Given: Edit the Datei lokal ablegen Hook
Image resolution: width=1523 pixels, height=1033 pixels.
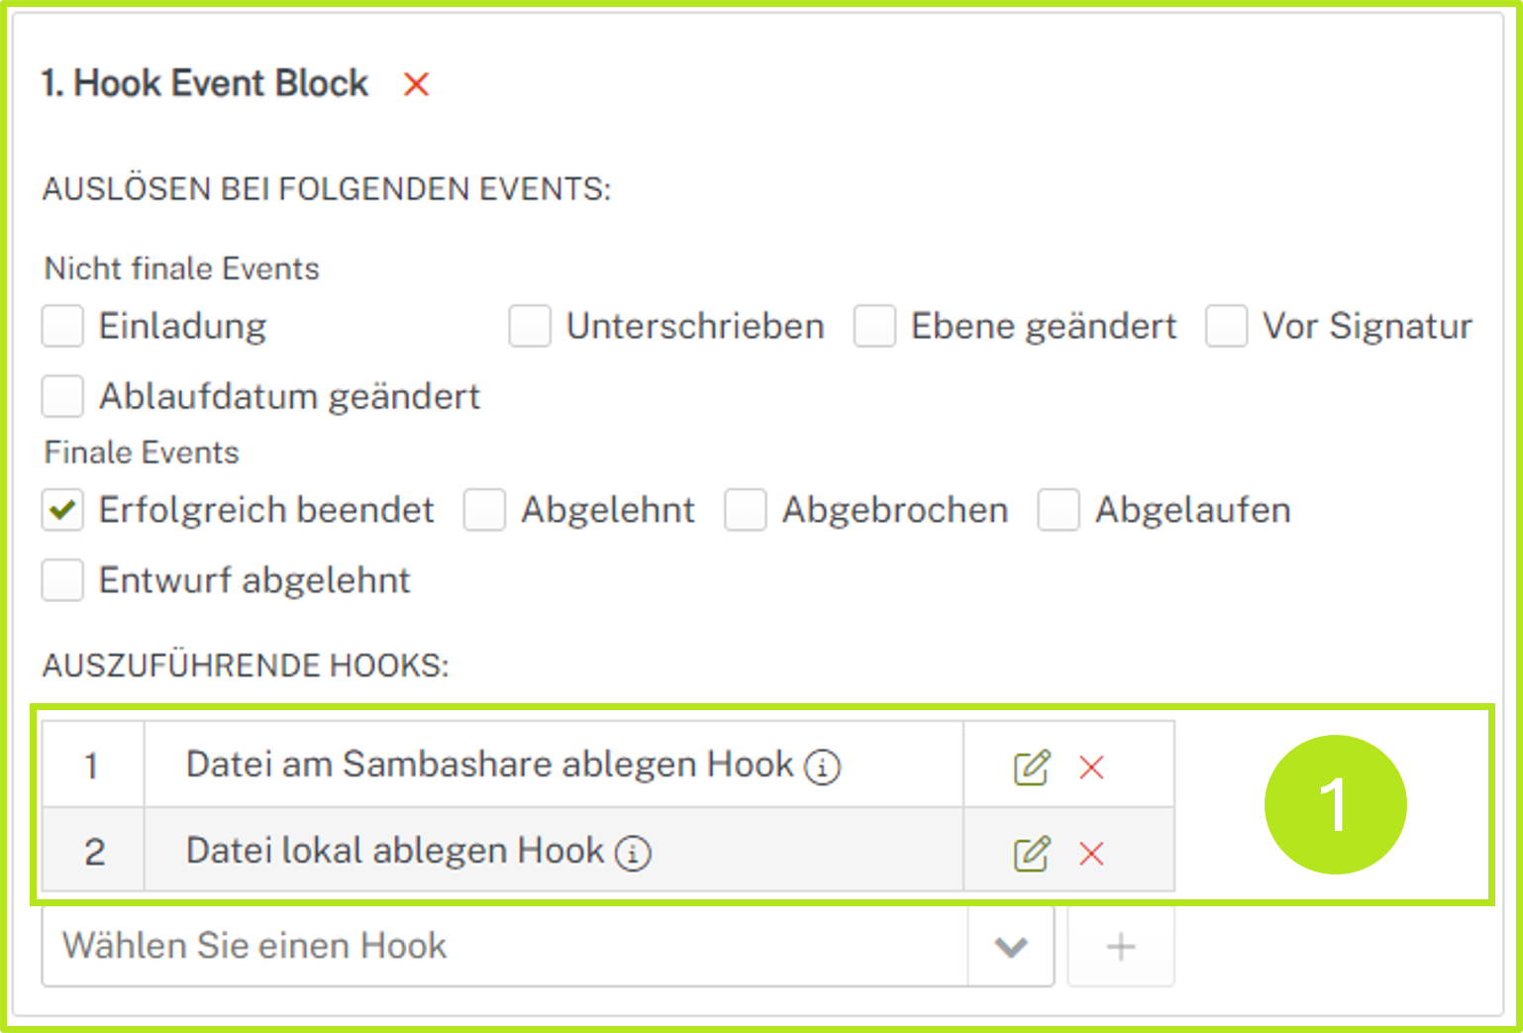Looking at the screenshot, I should click(1030, 851).
